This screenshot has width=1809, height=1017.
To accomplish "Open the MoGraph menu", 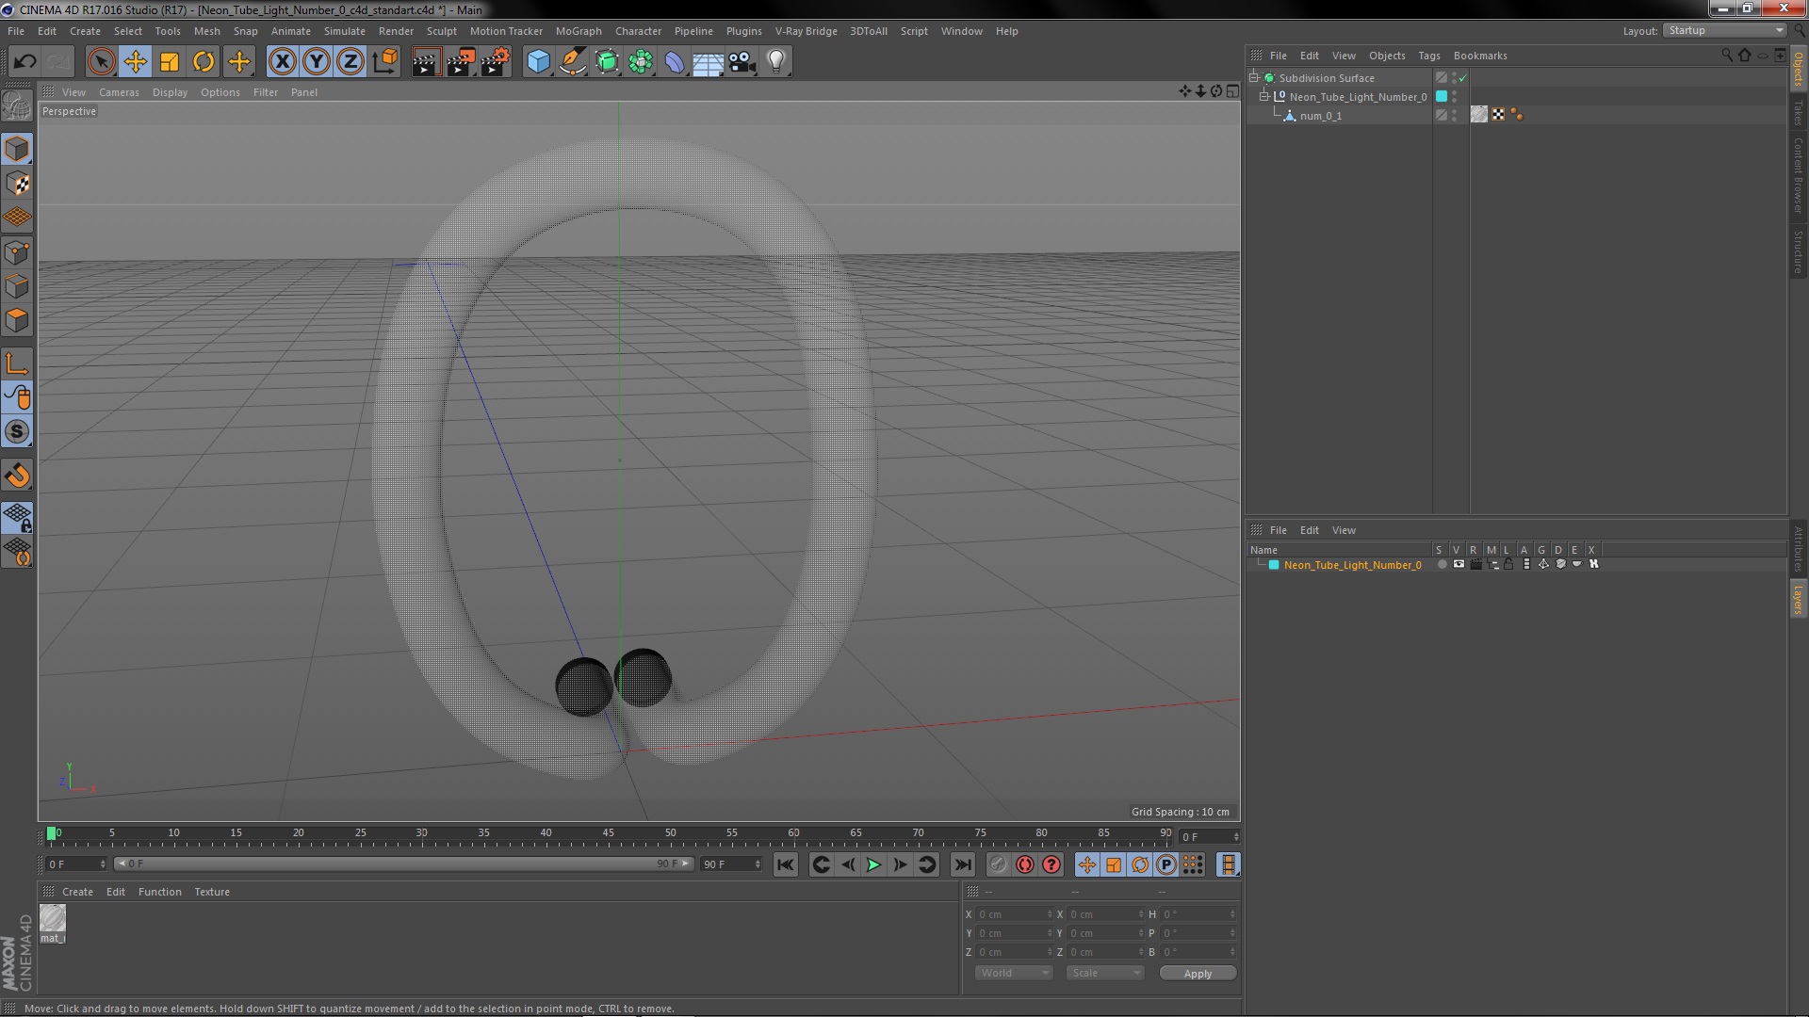I will pos(578,31).
